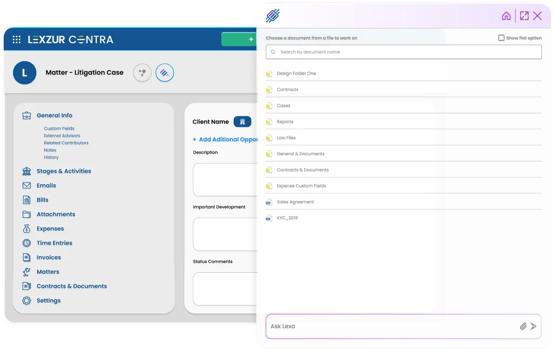
Task: Click the General Info briefcase icon
Action: (x=27, y=116)
